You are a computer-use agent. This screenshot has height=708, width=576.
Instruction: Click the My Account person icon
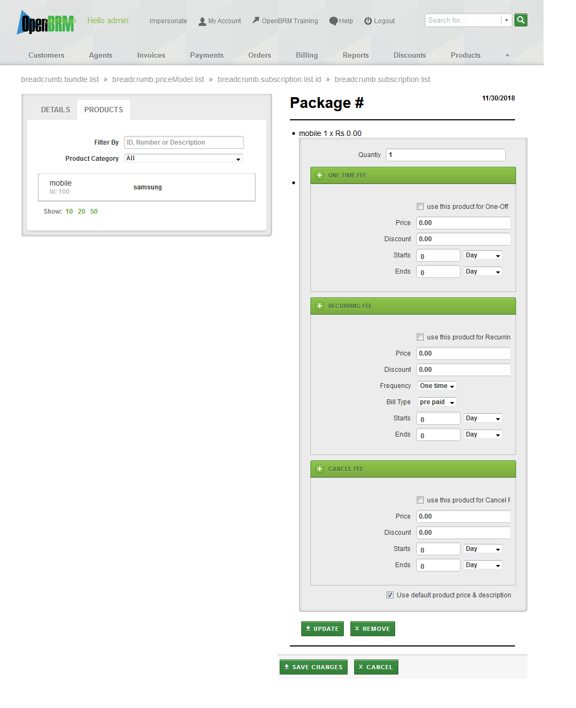coord(202,22)
